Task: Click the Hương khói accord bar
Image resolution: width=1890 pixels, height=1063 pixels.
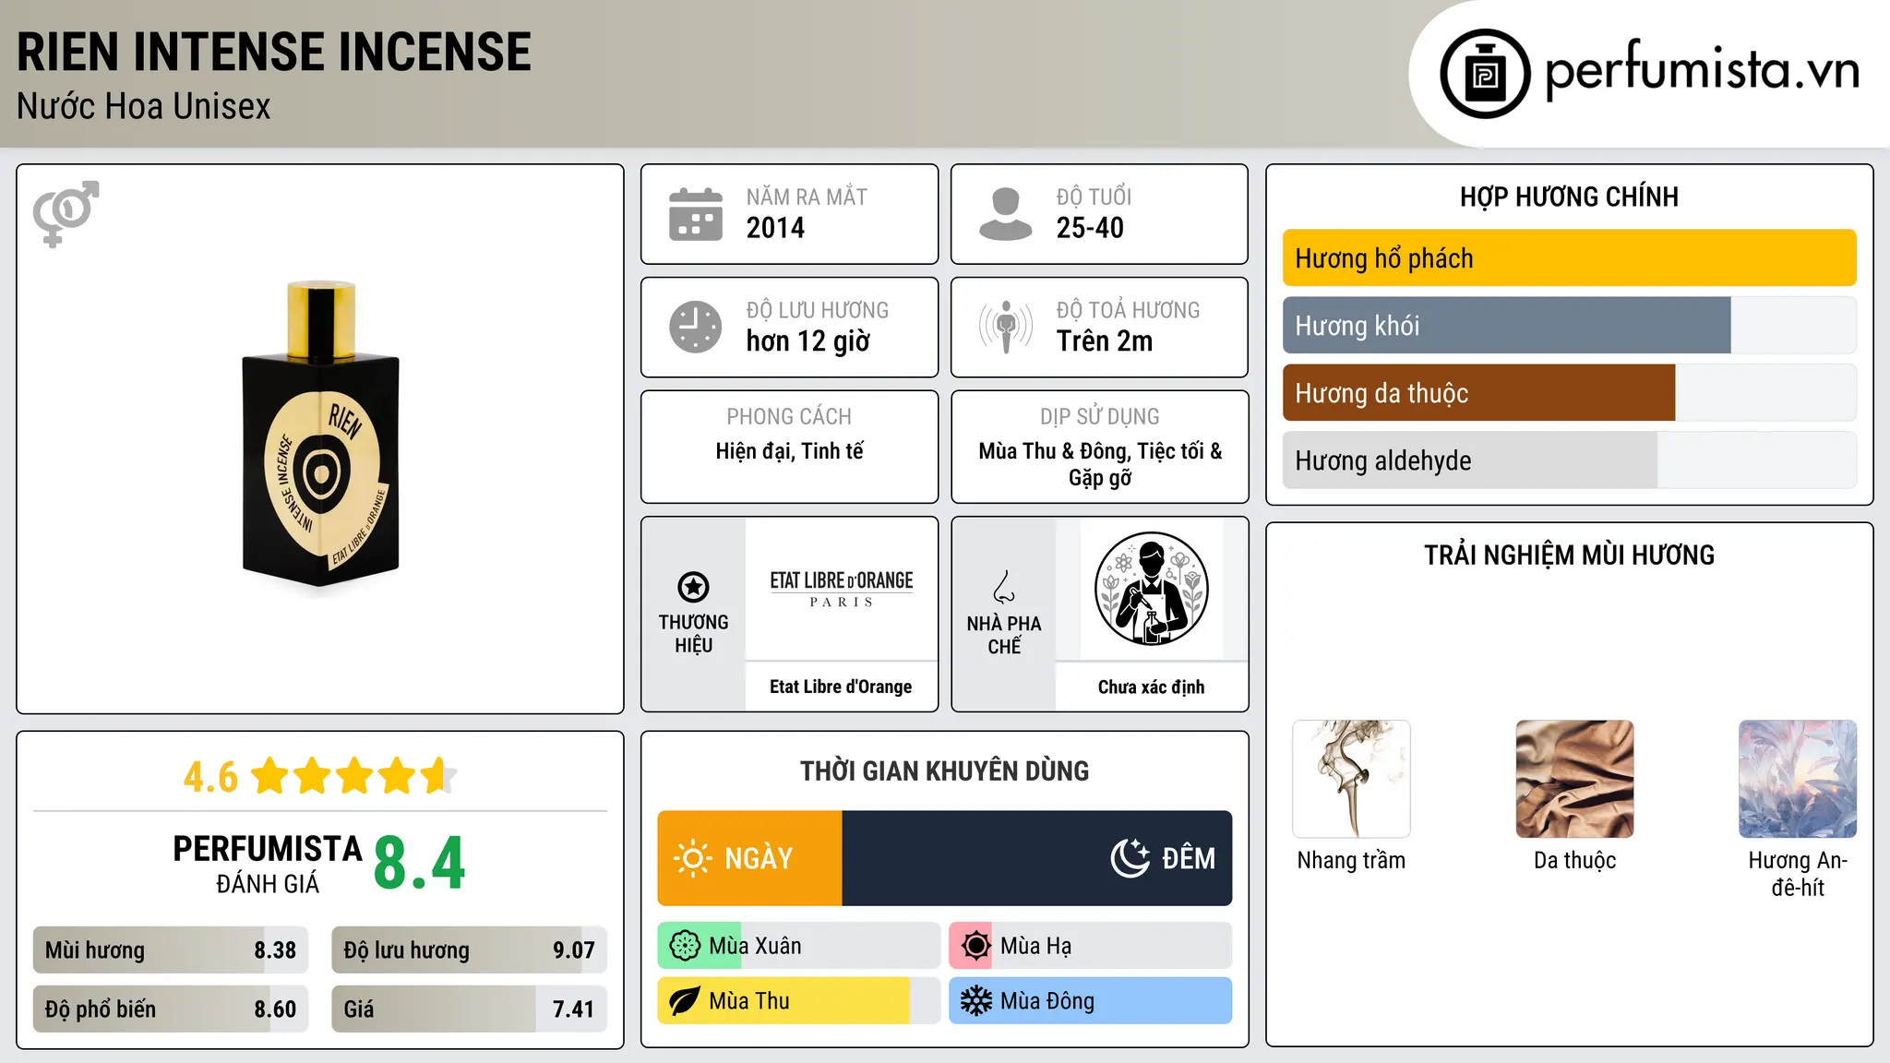Action: click(x=1569, y=326)
